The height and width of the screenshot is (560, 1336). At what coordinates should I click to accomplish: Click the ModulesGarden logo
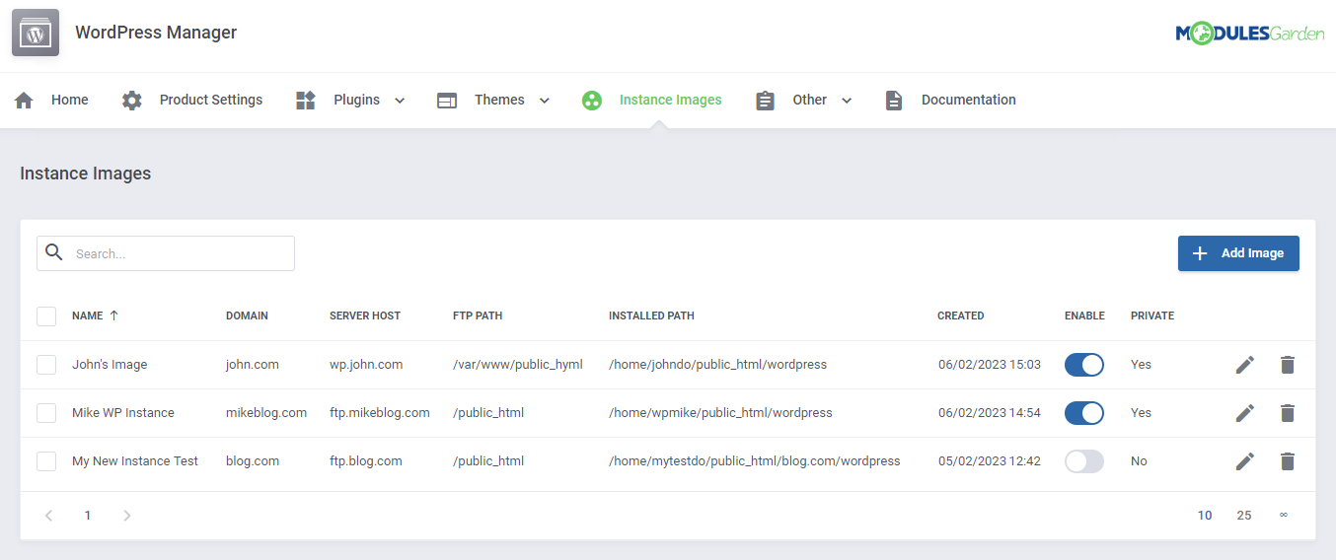click(1249, 34)
